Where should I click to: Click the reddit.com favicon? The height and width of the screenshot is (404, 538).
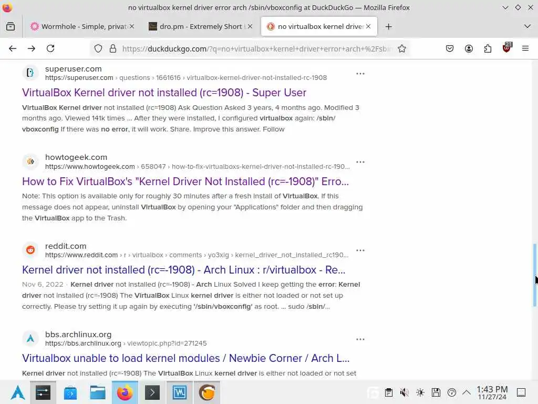[x=30, y=250]
